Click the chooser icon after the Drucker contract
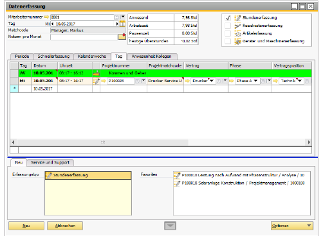 click(219, 81)
